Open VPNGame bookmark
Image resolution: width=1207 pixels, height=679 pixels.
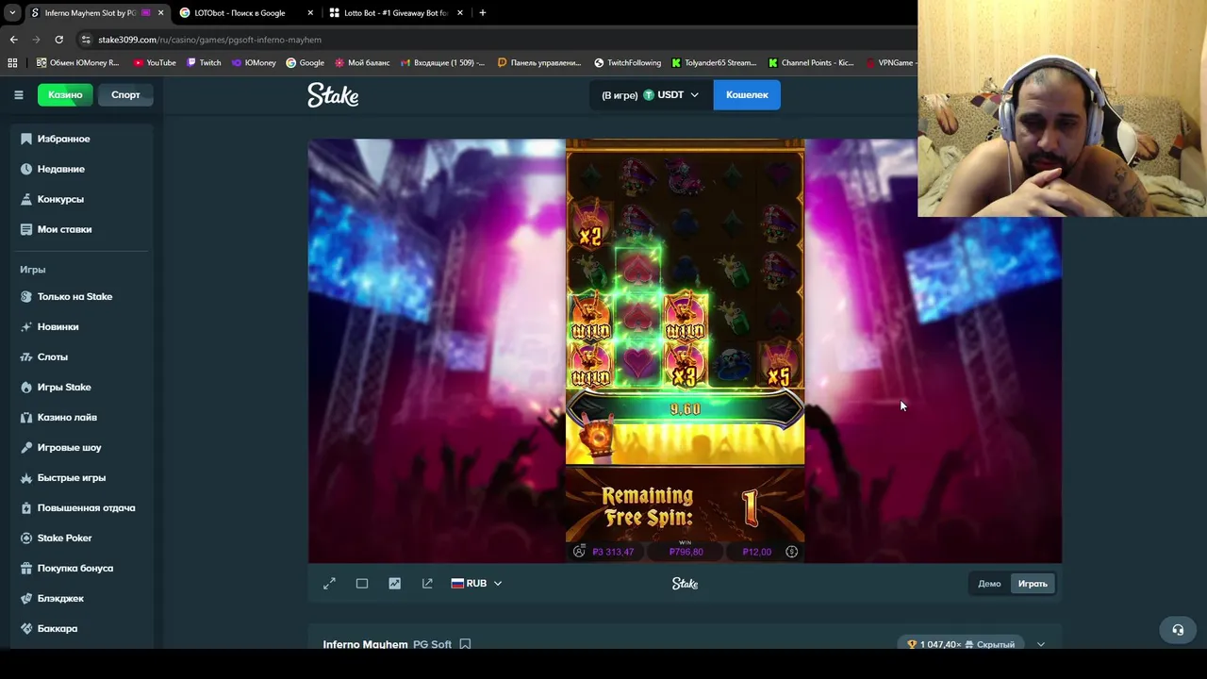pyautogui.click(x=889, y=62)
